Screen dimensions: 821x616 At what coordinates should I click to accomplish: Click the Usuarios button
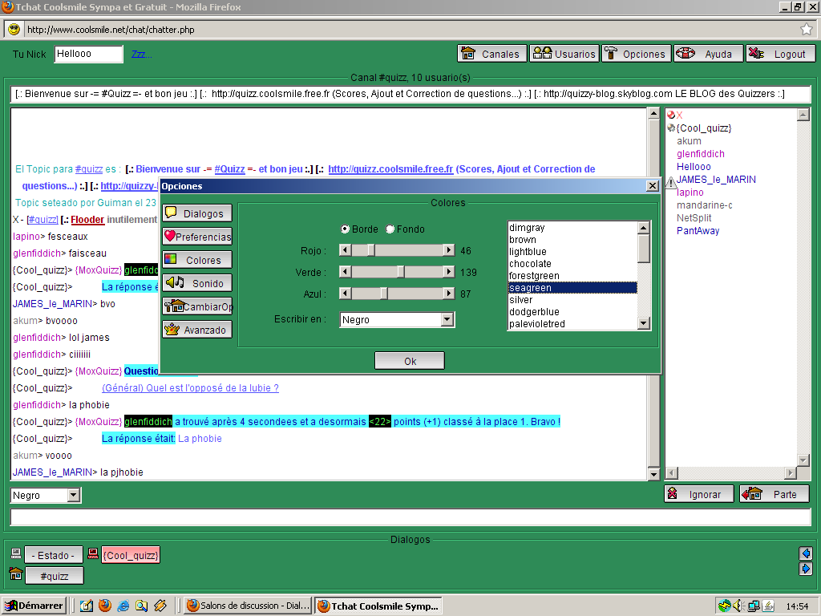point(564,54)
